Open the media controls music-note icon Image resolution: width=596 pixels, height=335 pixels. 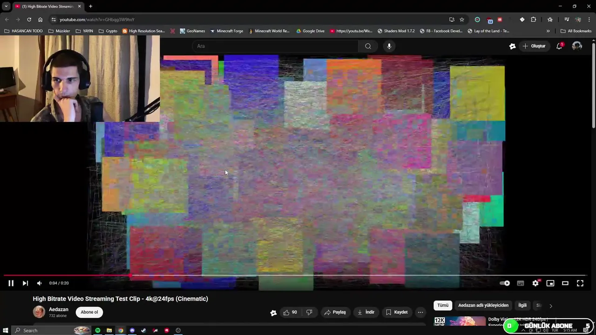567,20
